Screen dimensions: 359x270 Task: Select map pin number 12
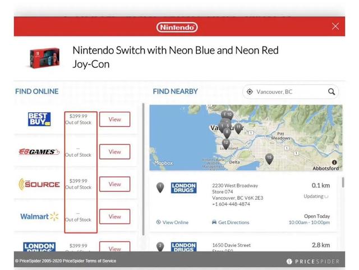point(226,144)
